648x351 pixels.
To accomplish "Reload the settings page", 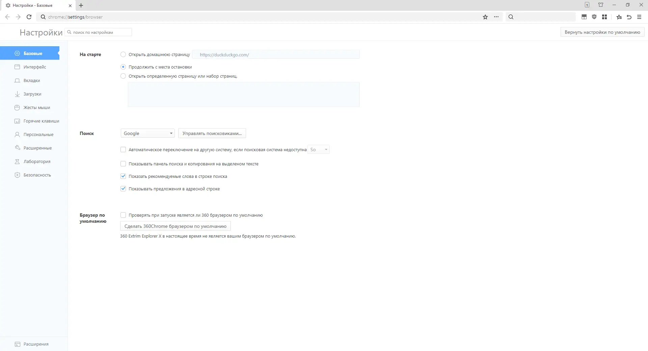I will coord(29,17).
